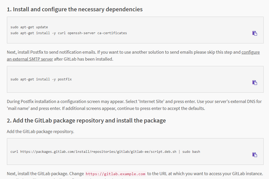Copy the postfix install command
The image size is (269, 179).
point(255,82)
